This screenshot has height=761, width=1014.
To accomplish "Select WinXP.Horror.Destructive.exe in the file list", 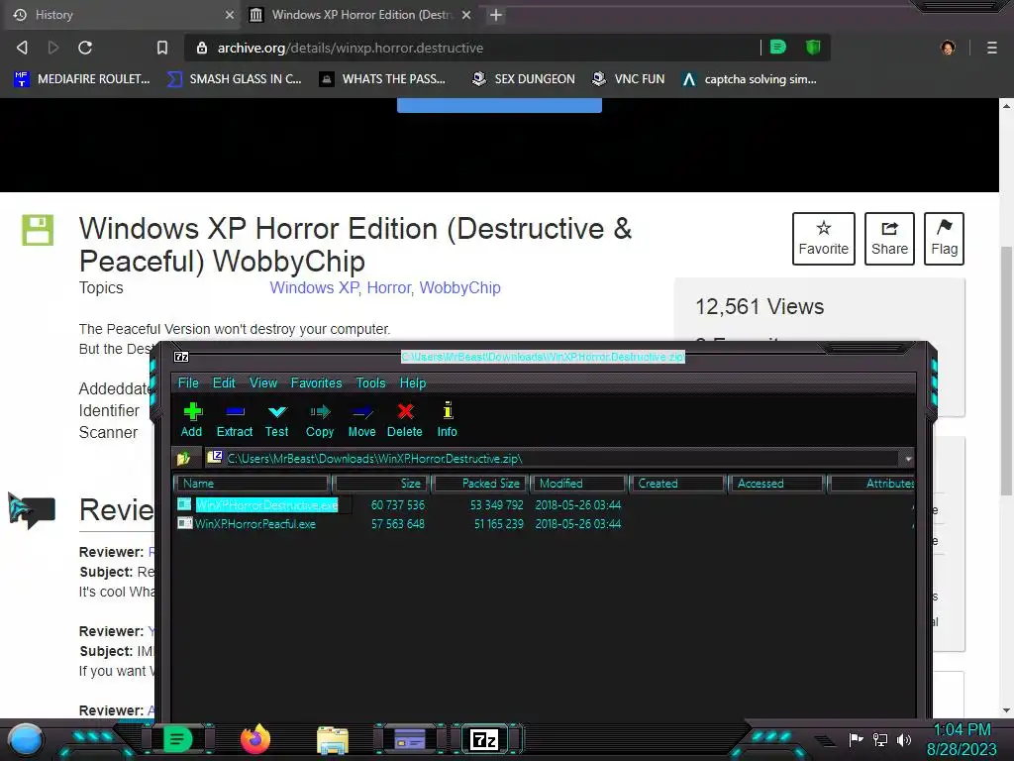I will 266,504.
